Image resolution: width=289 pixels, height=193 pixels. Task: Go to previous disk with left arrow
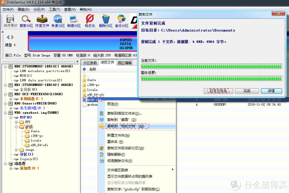[x=8, y=37]
